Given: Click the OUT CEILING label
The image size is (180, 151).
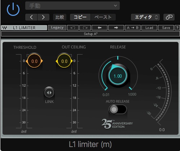Looking at the screenshot, I should tap(74, 47).
